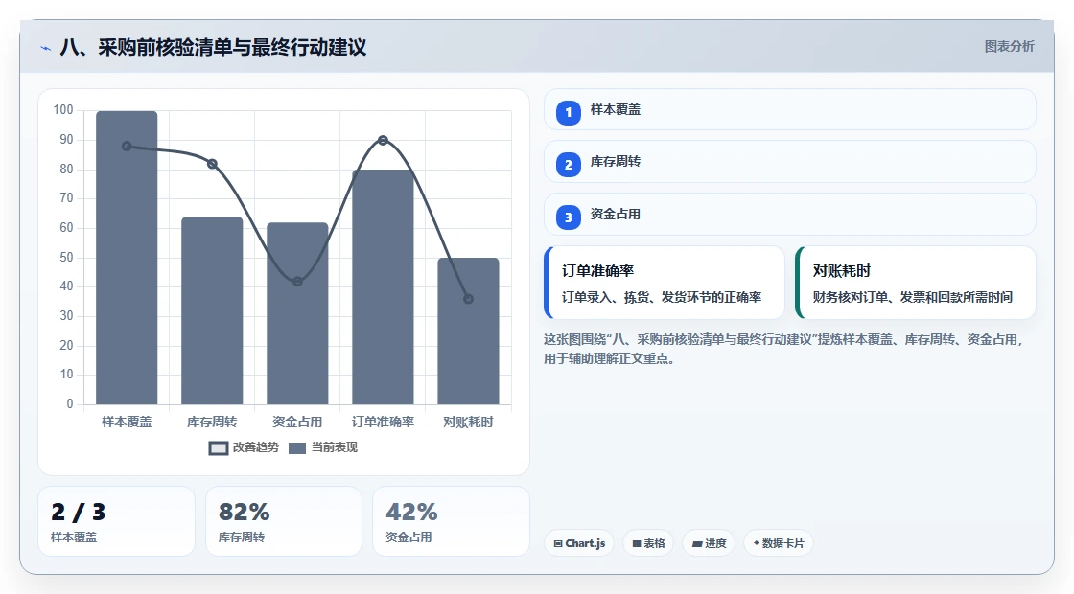Click the icon in the 进度 tag
The width and height of the screenshot is (1074, 594).
(696, 543)
